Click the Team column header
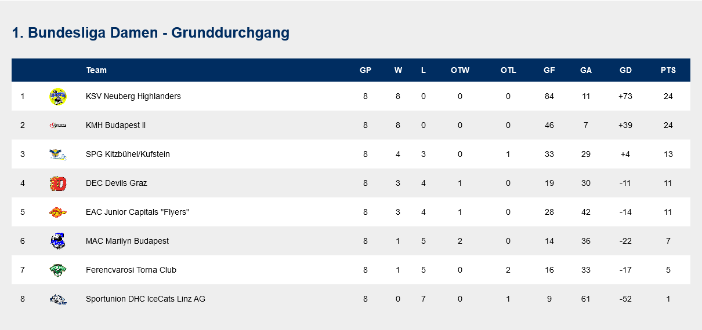This screenshot has height=330, width=702. [96, 70]
